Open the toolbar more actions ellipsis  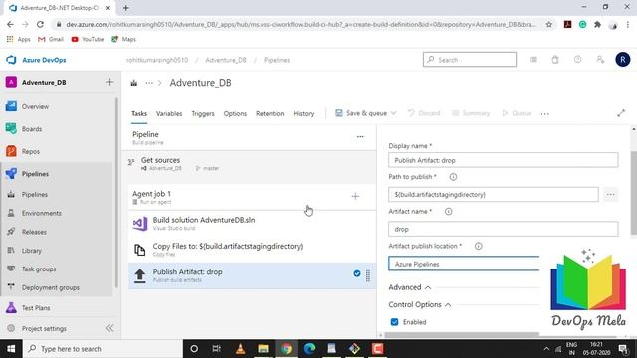point(545,114)
